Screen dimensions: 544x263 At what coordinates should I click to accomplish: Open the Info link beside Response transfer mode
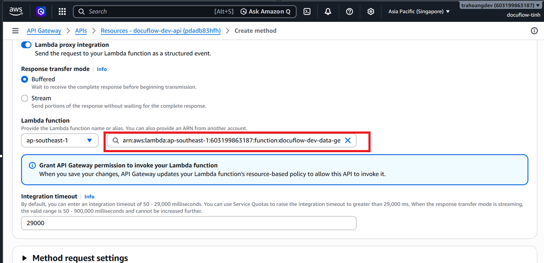102,69
